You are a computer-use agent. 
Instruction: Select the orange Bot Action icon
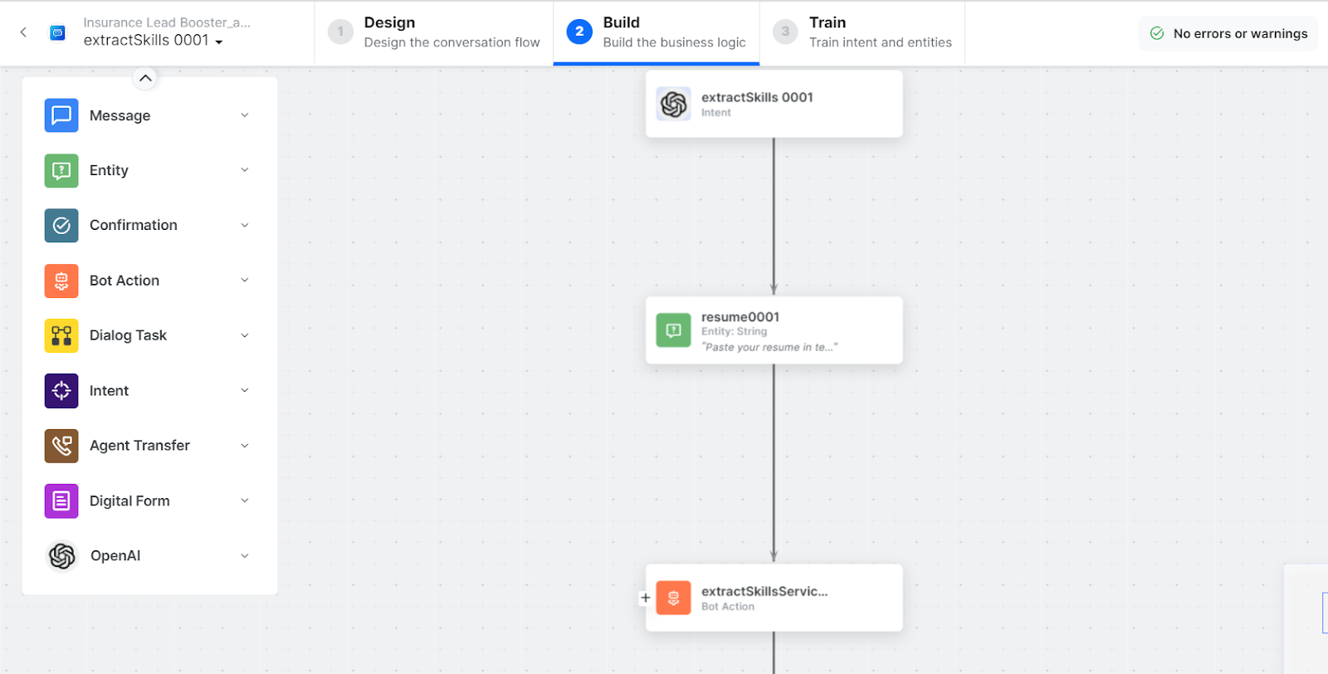(61, 281)
